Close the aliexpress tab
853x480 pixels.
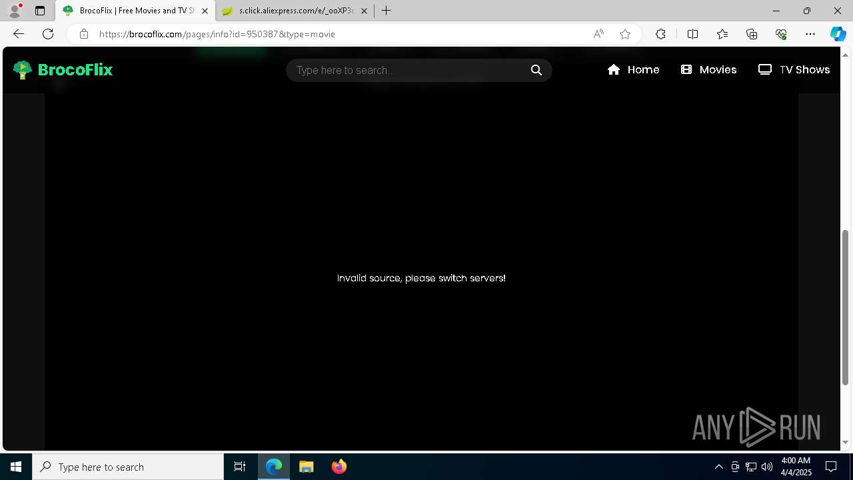click(364, 11)
